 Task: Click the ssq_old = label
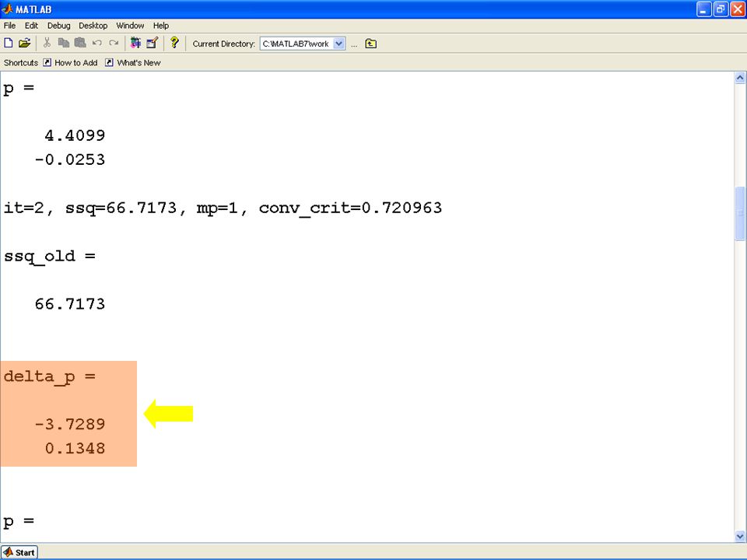pyautogui.click(x=50, y=256)
